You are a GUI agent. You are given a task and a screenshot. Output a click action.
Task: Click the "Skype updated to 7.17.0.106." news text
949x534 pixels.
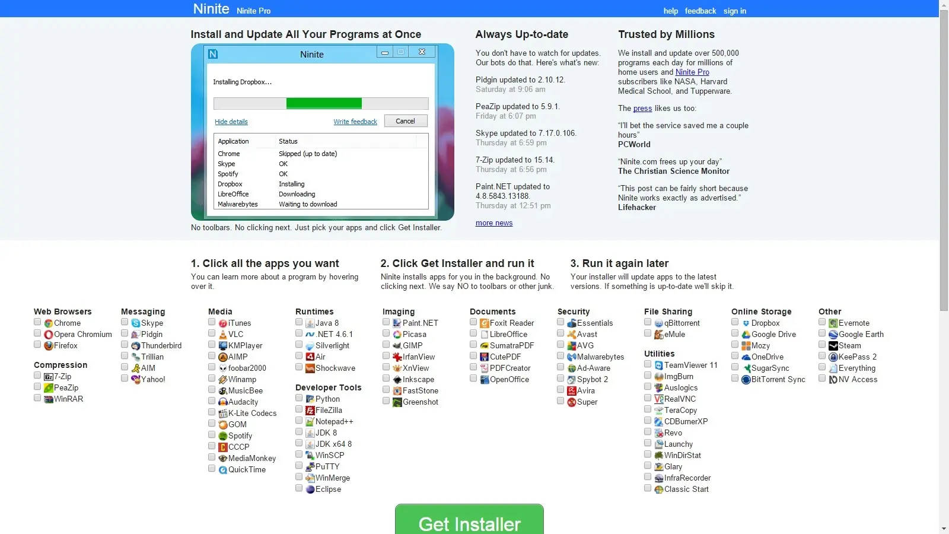pyautogui.click(x=526, y=133)
